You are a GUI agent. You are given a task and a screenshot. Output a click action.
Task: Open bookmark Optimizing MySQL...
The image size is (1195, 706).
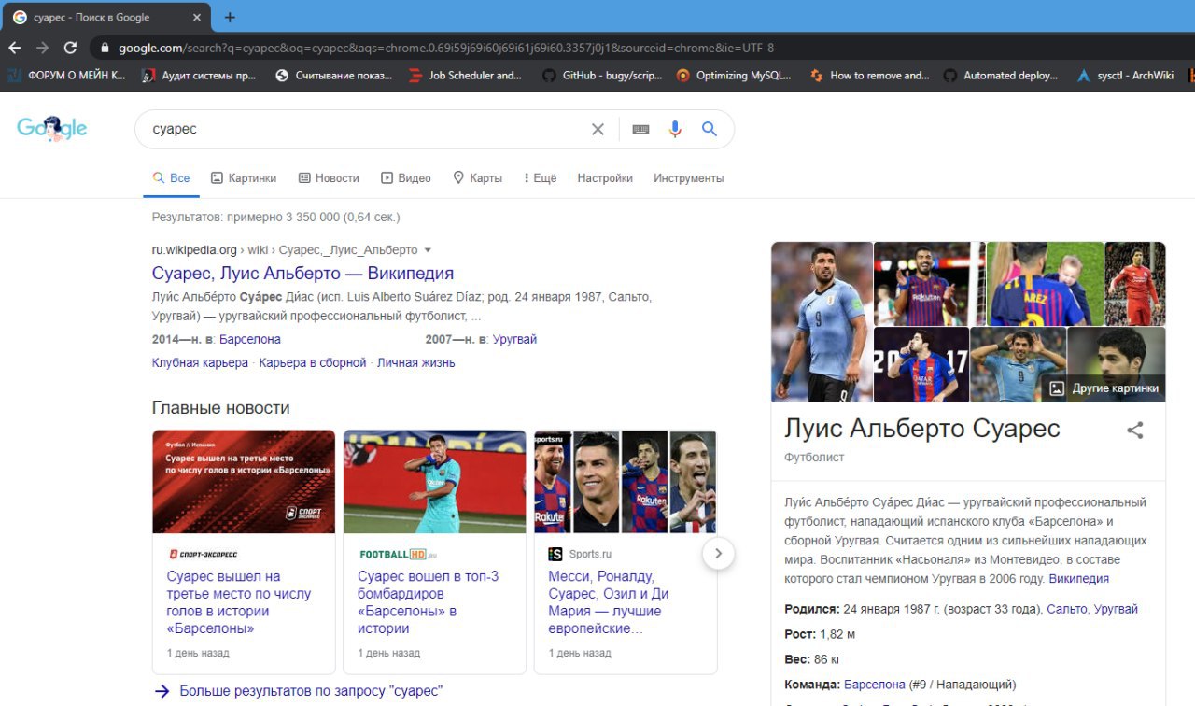pos(734,76)
